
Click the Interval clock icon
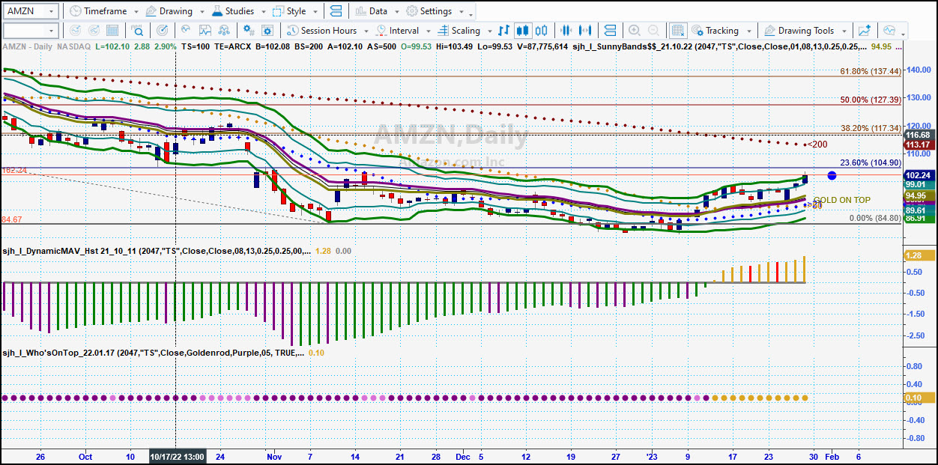pyautogui.click(x=381, y=31)
